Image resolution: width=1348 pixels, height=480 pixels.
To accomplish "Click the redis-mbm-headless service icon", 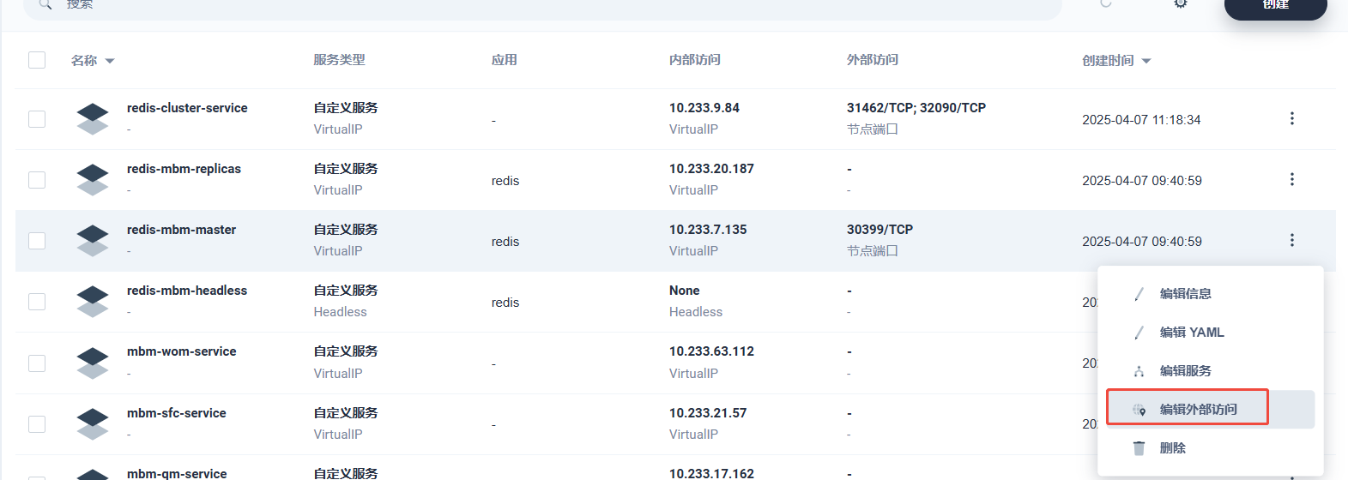I will click(x=93, y=301).
